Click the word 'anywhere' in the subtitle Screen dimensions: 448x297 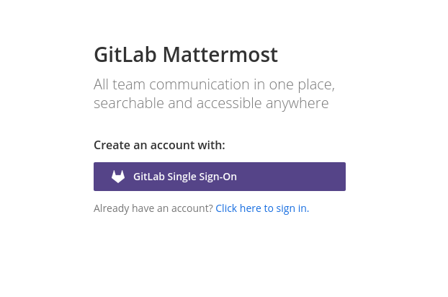click(297, 104)
